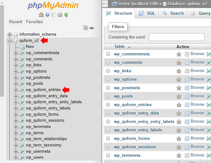The height and width of the screenshot is (163, 211).
Task: Collapse all navigation tree icon
Action: pos(86,28)
